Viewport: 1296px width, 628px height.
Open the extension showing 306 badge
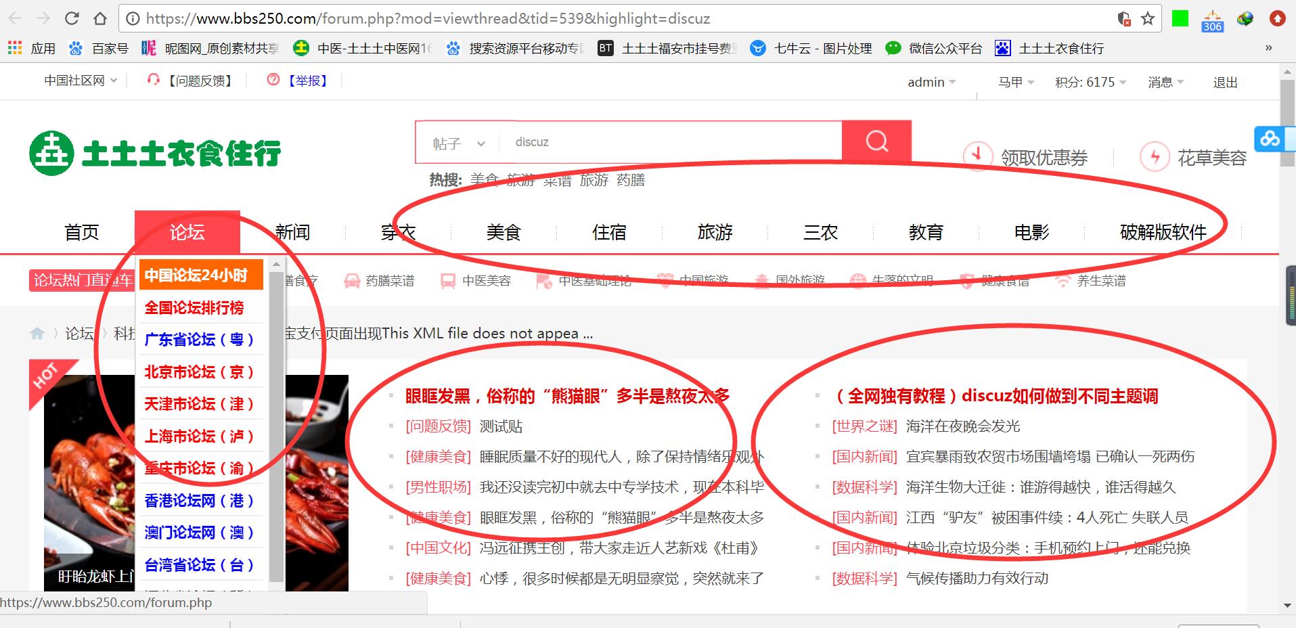click(1212, 21)
